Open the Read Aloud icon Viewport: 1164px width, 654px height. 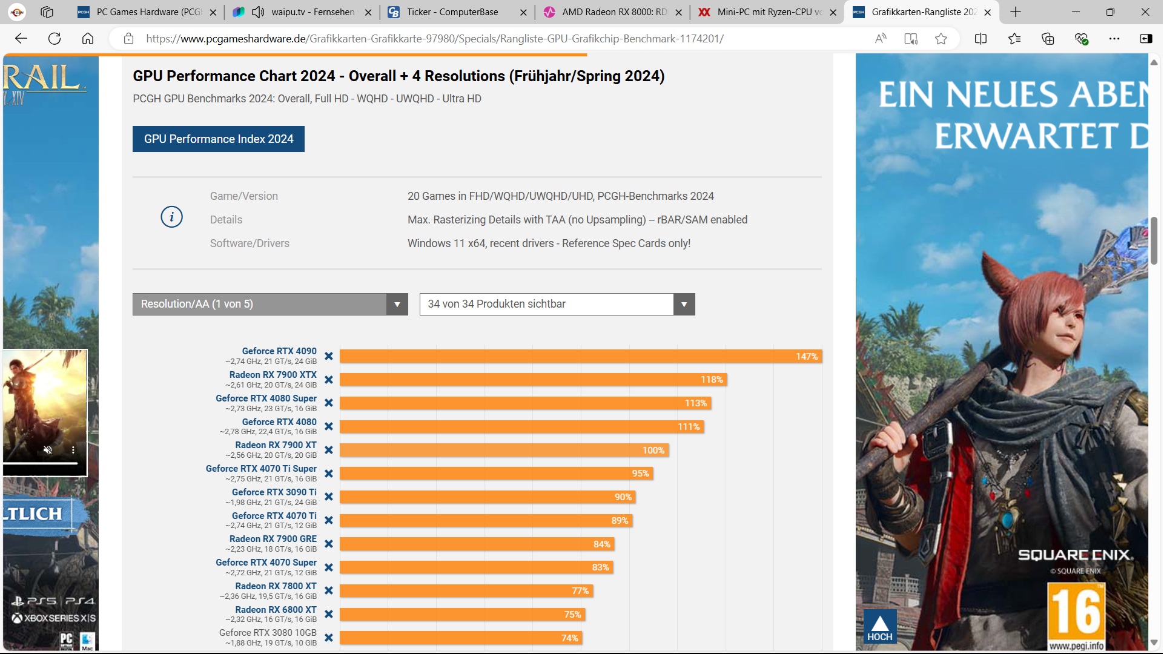point(881,39)
